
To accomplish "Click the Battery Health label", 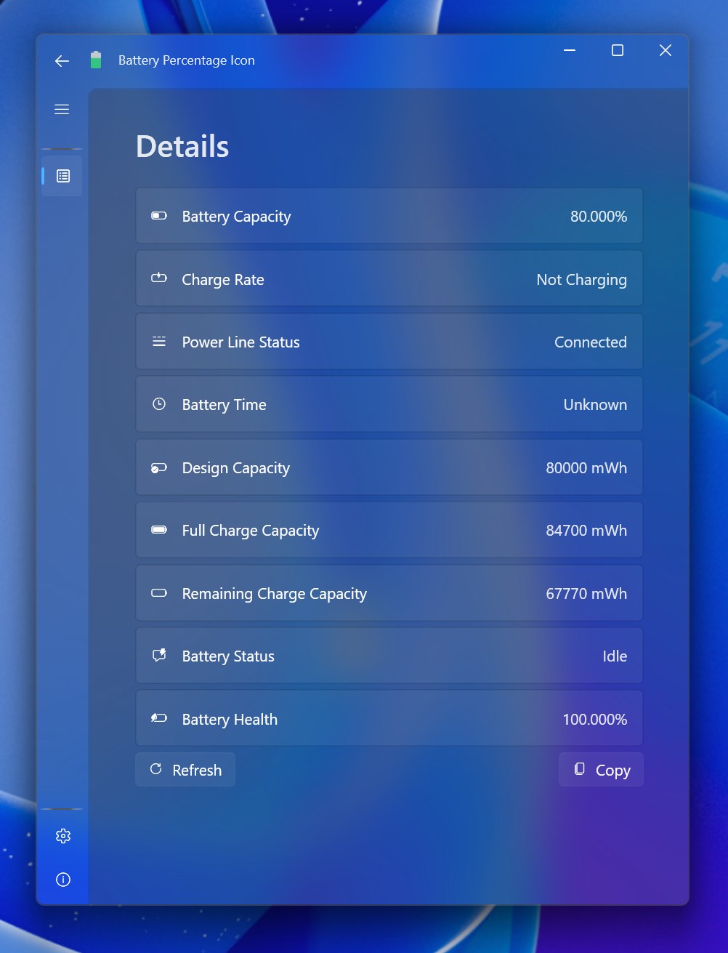I will point(230,720).
